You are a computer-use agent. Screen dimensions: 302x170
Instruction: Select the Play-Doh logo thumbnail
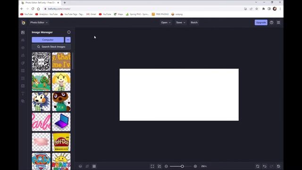[x=61, y=142]
